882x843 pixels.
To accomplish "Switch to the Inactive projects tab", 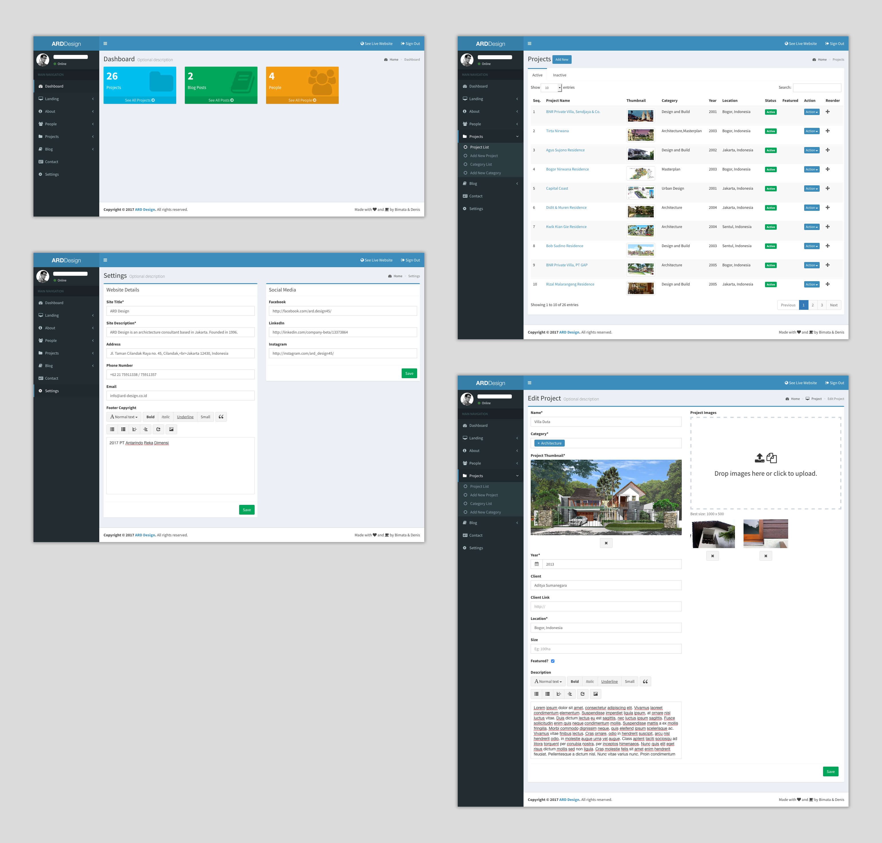I will (x=559, y=75).
